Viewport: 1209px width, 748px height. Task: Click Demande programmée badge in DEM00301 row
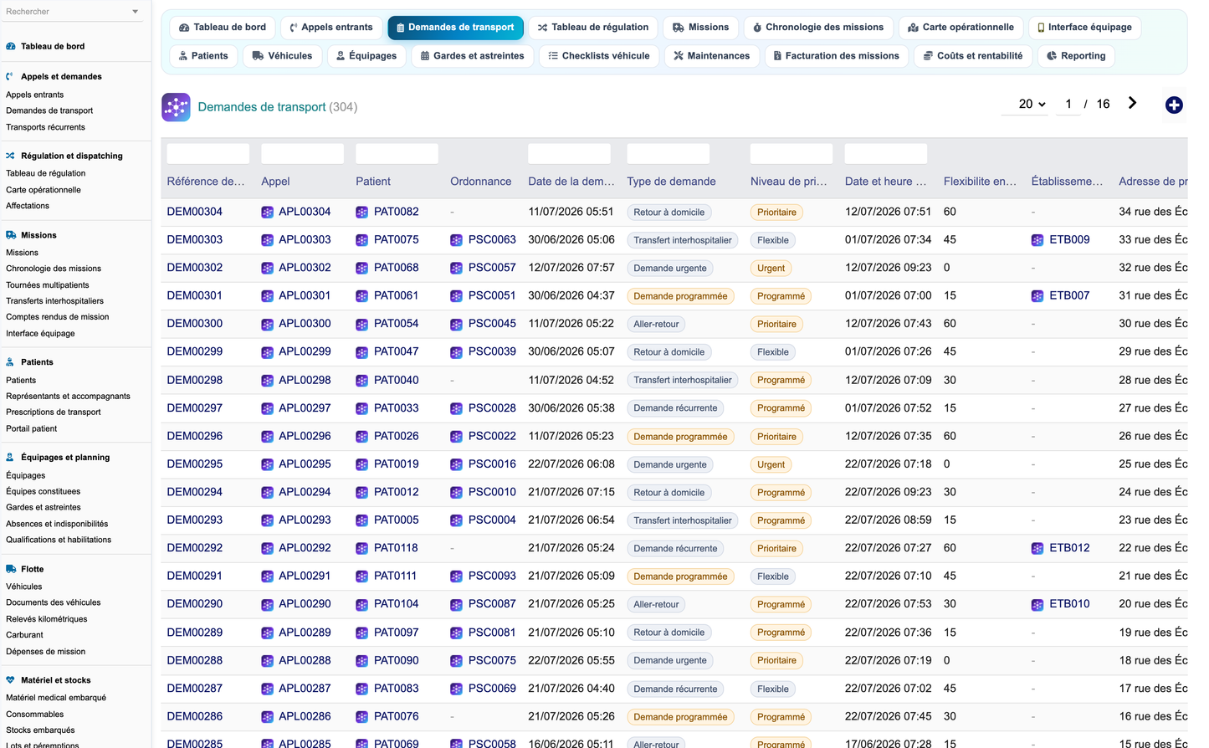point(680,296)
